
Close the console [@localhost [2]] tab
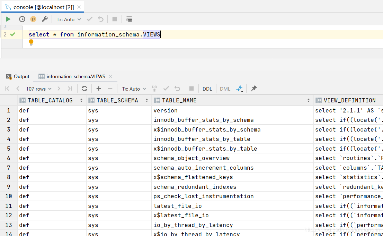tap(79, 7)
